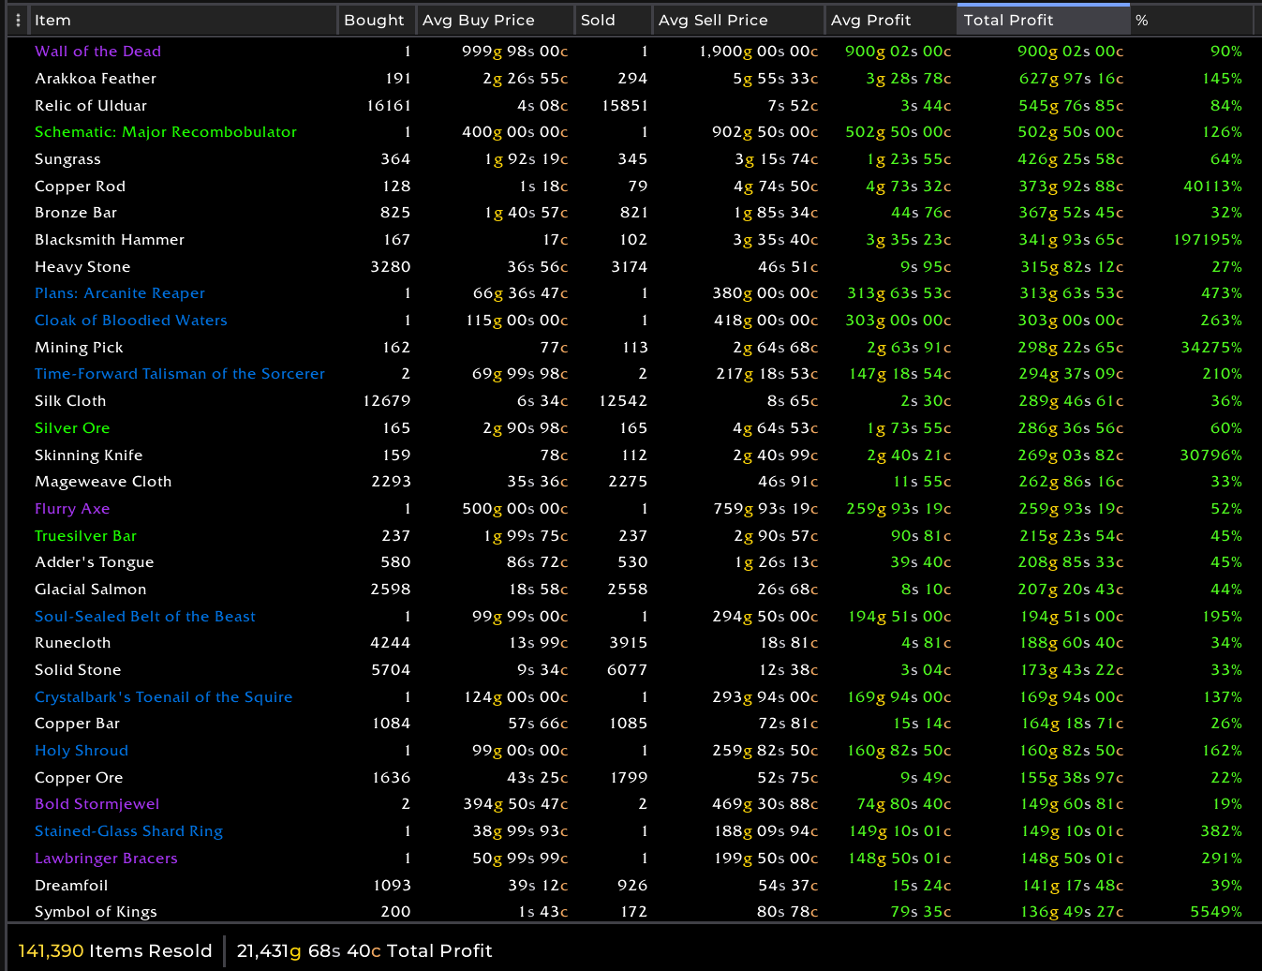
Task: Select Time-Forward Talisman of the Sorcerer
Action: [180, 374]
